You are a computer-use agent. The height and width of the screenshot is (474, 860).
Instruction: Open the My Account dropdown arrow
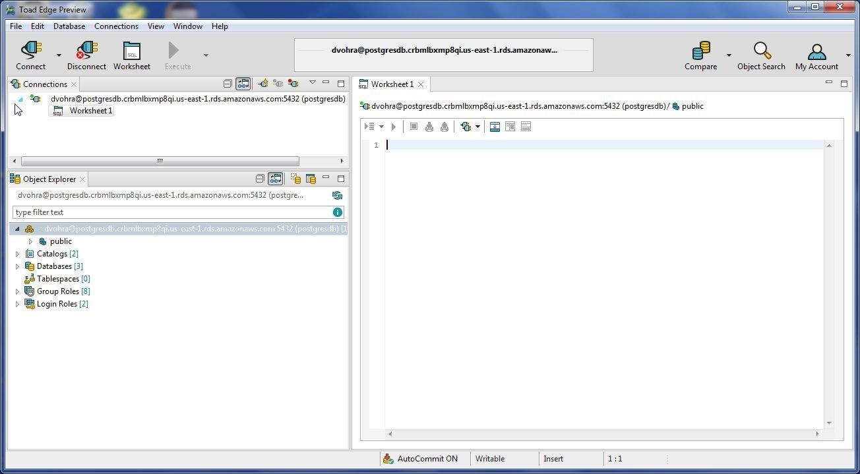click(848, 55)
